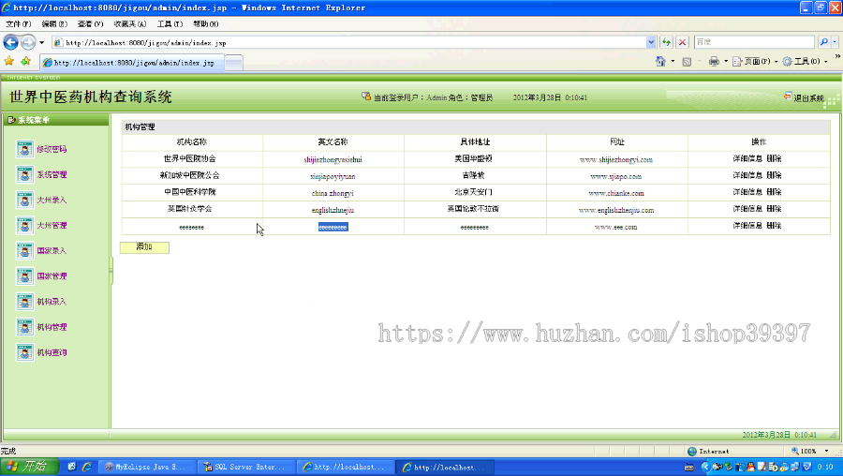Image resolution: width=843 pixels, height=476 pixels.
Task: Open 详细信息 for 世界中医院协会
Action: tap(747, 158)
